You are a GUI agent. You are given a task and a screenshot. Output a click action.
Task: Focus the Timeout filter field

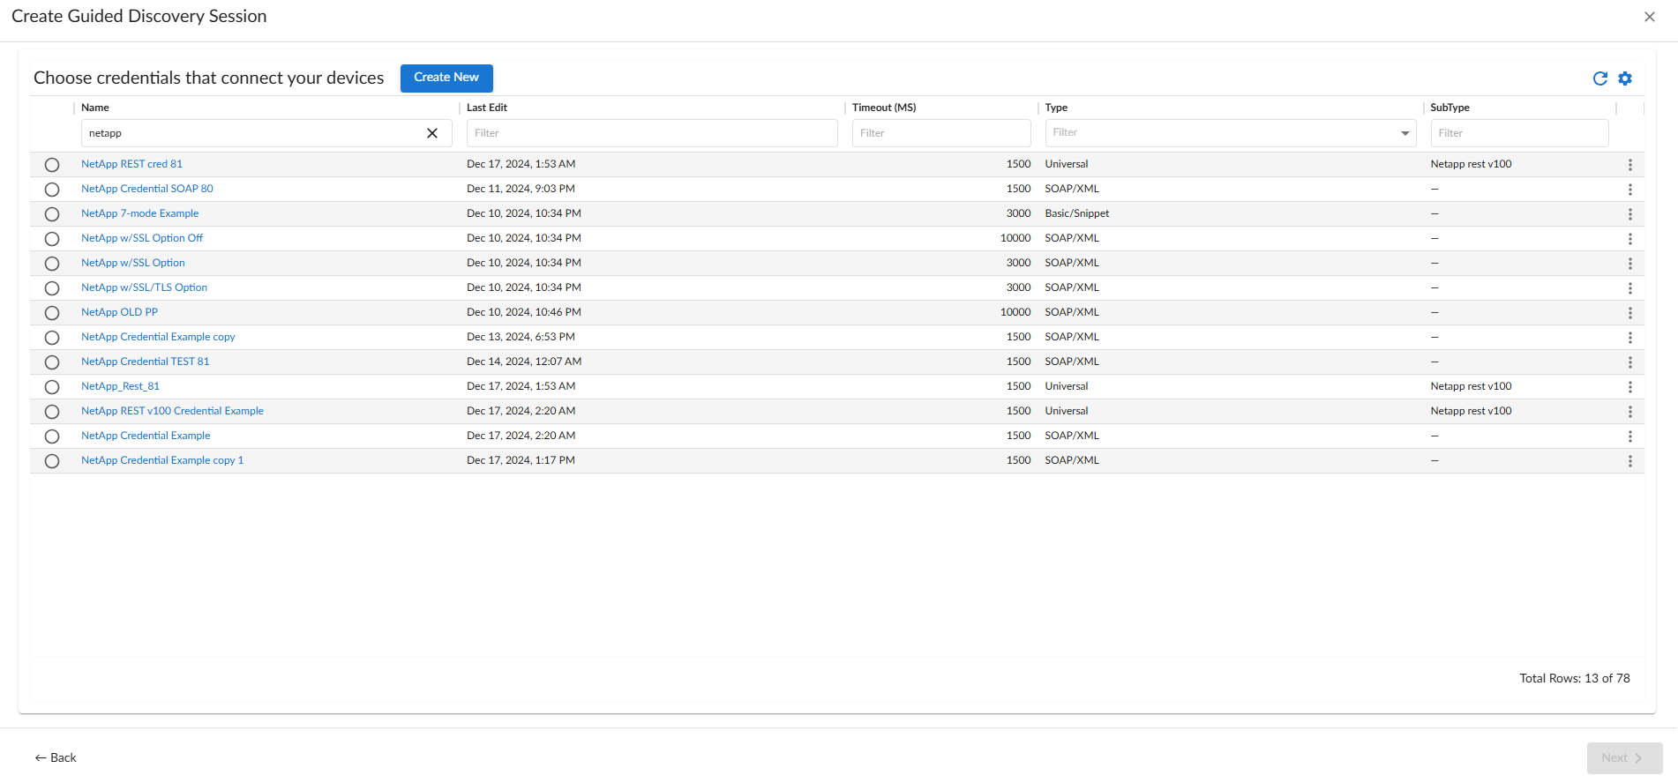[941, 133]
